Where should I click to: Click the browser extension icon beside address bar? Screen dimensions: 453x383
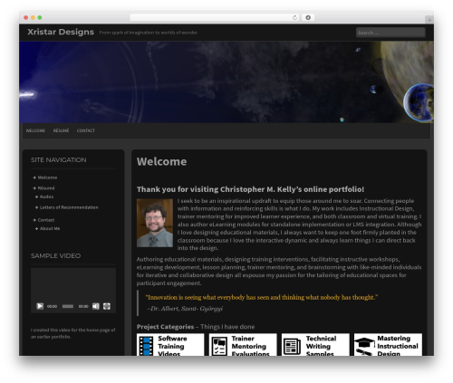[x=308, y=17]
